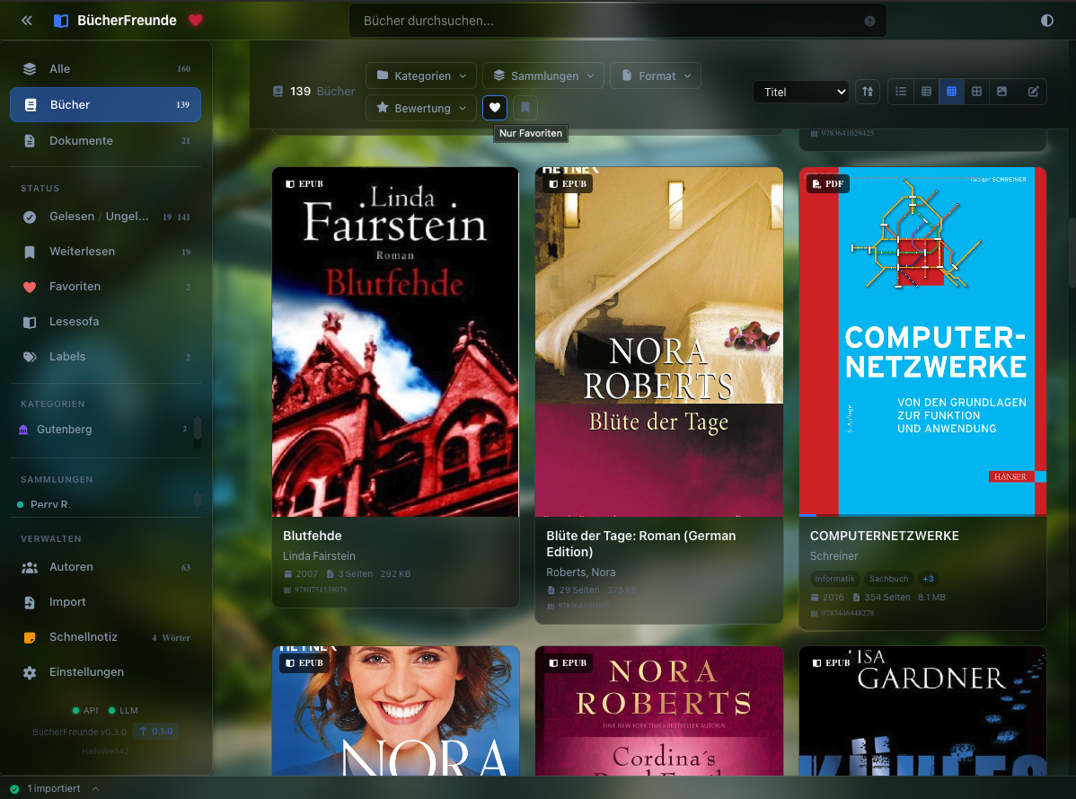The width and height of the screenshot is (1076, 799).
Task: Click the Einstellungen gear icon
Action: 30,672
